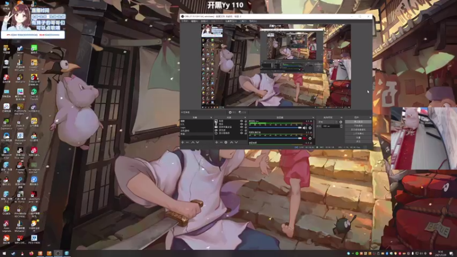Open 场景集合 (Scene Collection) menu
Image resolution: width=457 pixels, height=257 pixels.
231,21
